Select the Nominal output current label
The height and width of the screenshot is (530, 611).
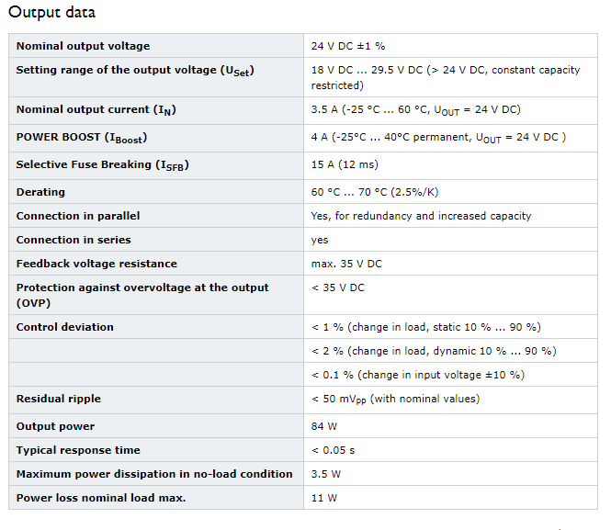coord(96,110)
